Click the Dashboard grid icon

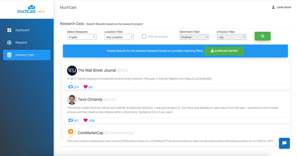[x=9, y=30]
